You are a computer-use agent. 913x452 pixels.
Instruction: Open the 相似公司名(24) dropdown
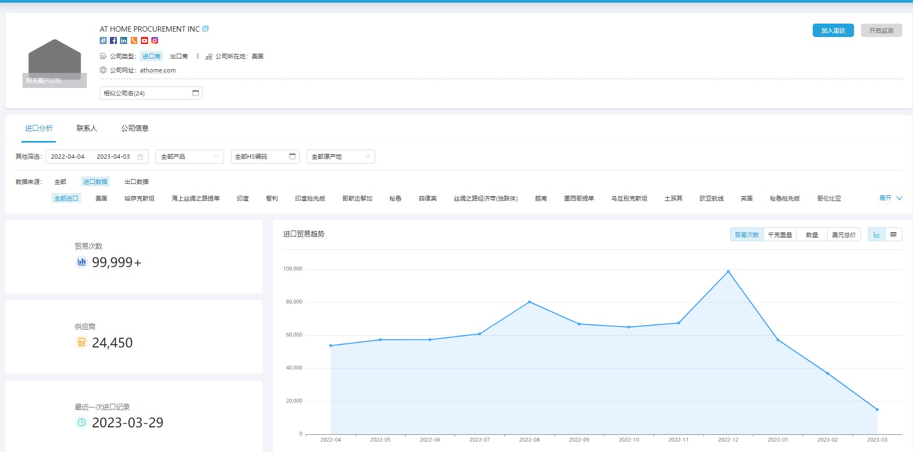coord(151,93)
